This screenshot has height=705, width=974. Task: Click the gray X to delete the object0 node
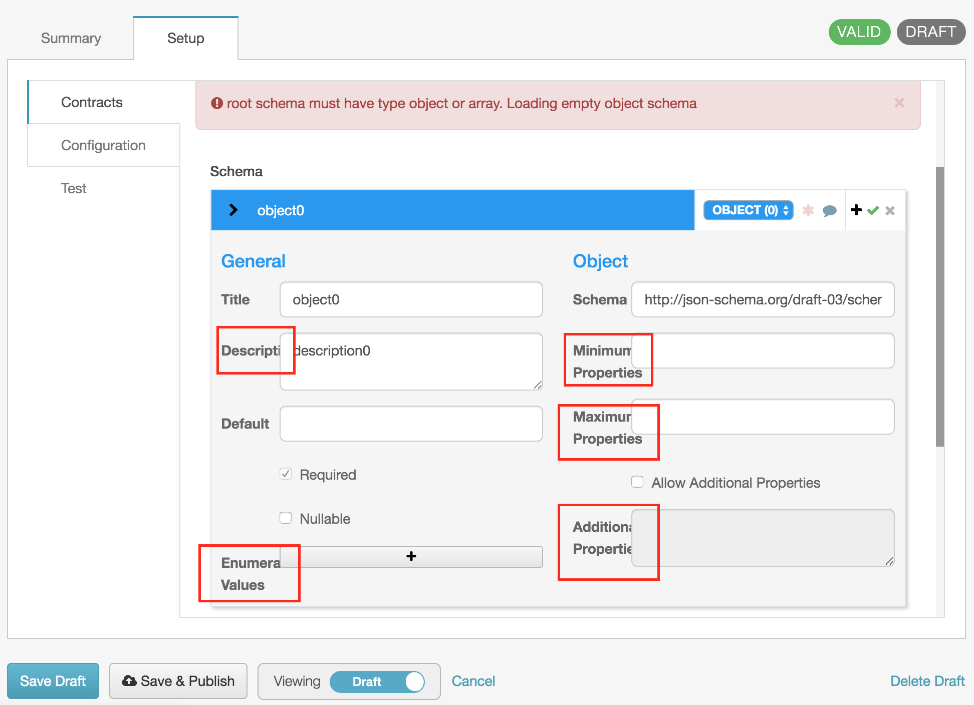pos(890,210)
